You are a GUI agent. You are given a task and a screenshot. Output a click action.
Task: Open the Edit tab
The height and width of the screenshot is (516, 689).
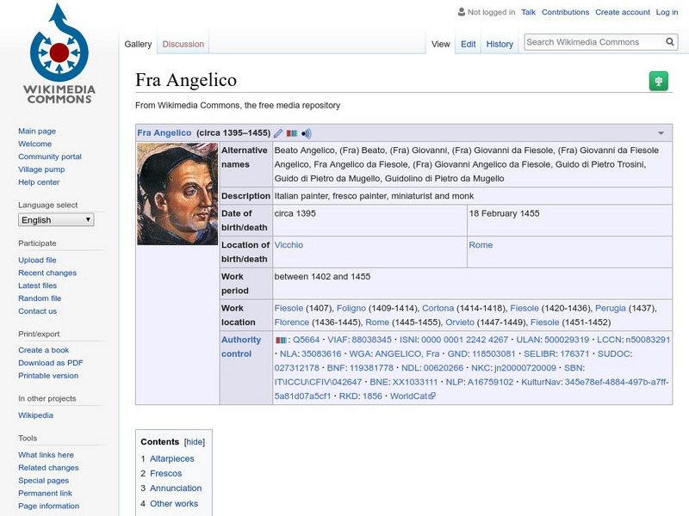(468, 44)
